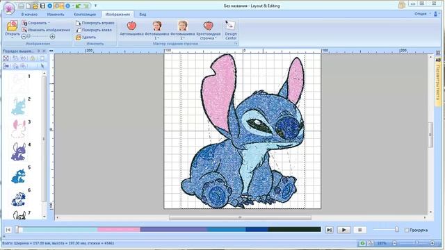Click the status bar zoom in button
This screenshot has height=250, width=445.
(x=432, y=243)
